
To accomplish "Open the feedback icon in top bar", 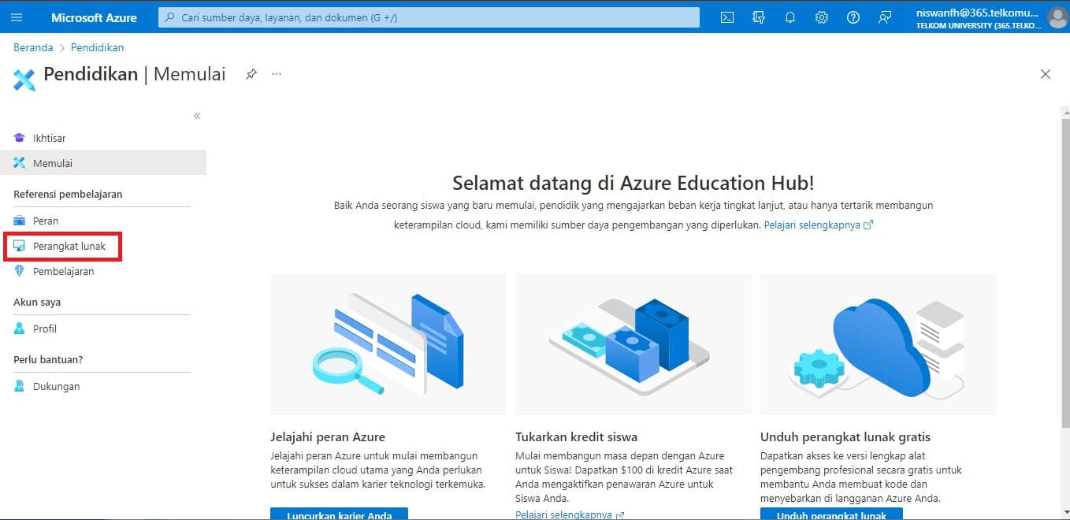I will [885, 17].
